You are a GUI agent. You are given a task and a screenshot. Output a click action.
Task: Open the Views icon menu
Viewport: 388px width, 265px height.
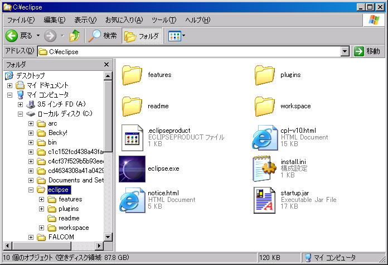(x=174, y=36)
